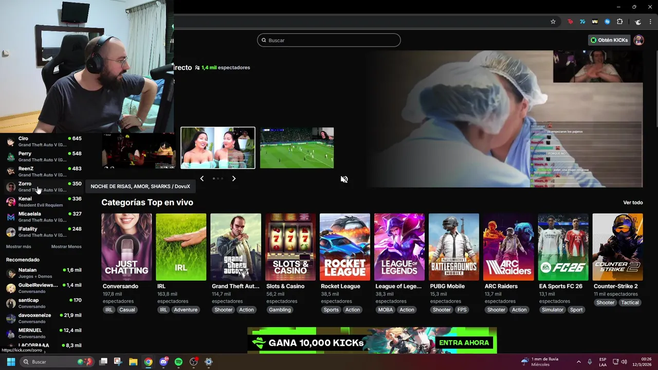This screenshot has width=658, height=370.
Task: Open recommended channel Natalan
Action: [x=44, y=273]
